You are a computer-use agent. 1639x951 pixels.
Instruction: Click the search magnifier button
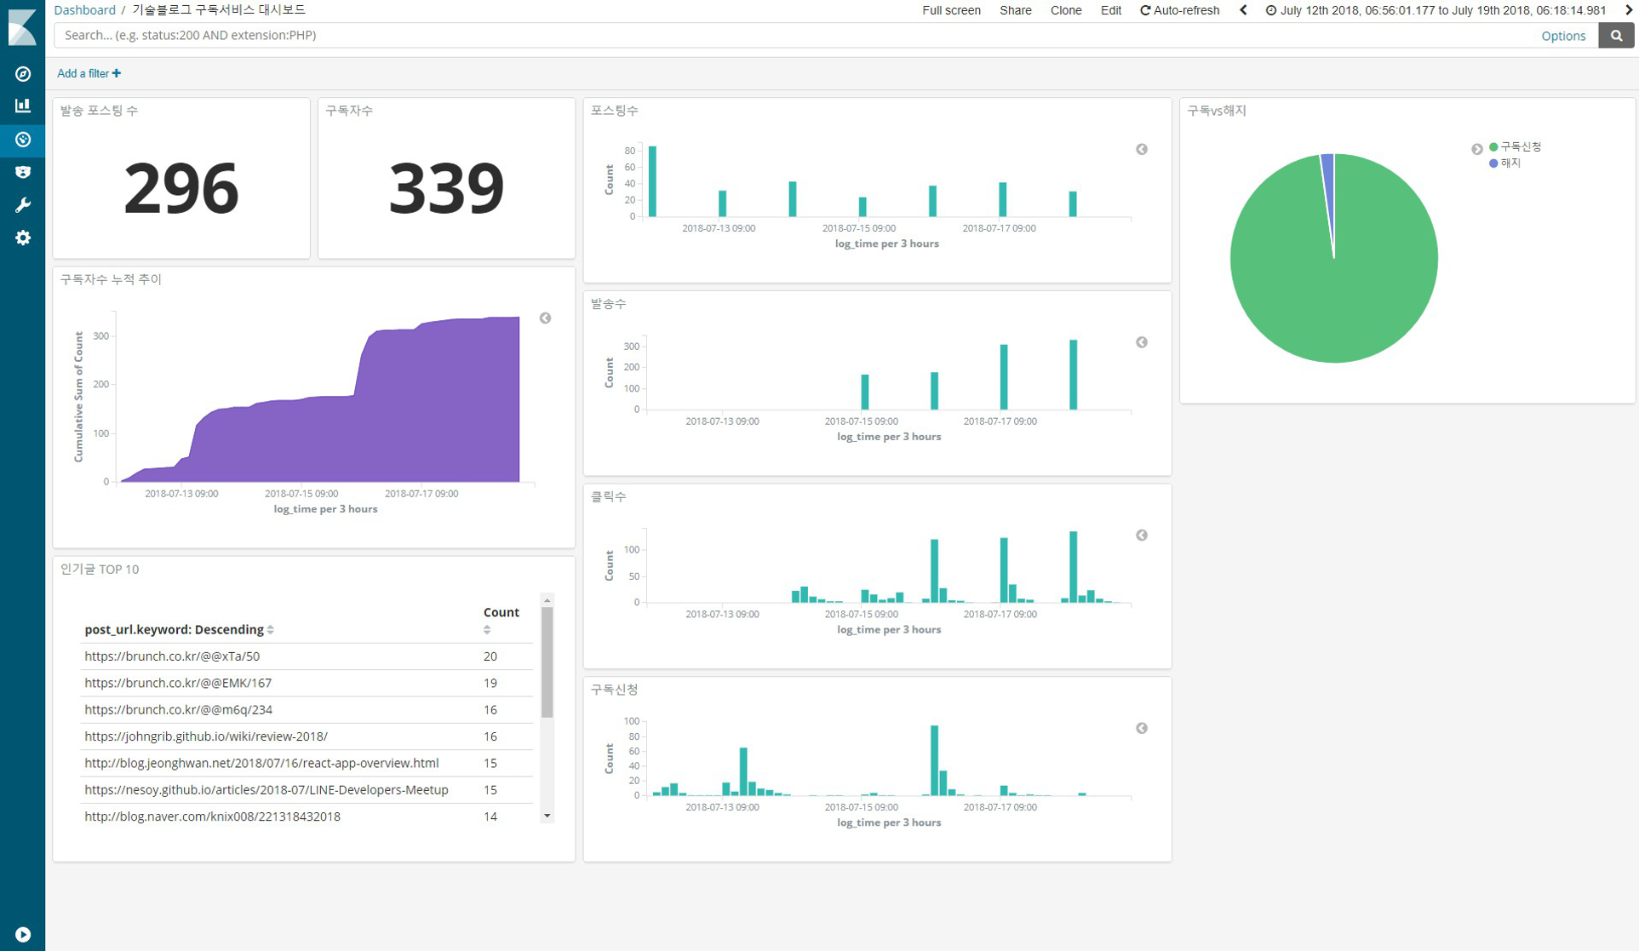pyautogui.click(x=1616, y=35)
